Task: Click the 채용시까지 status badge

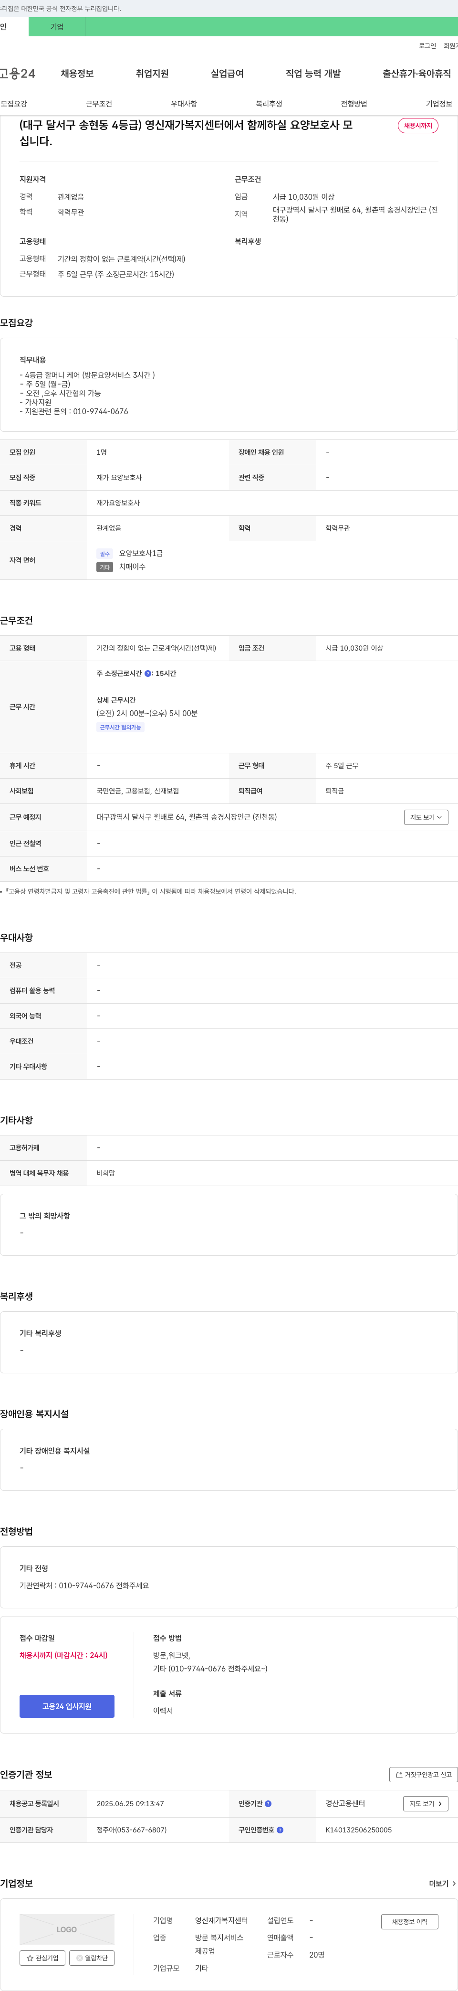Action: [x=418, y=125]
